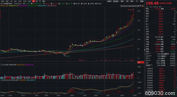Viewport: 177px width, 97px height.
Task: Switch to the 多日 multi-day tab
Action: [7, 1]
